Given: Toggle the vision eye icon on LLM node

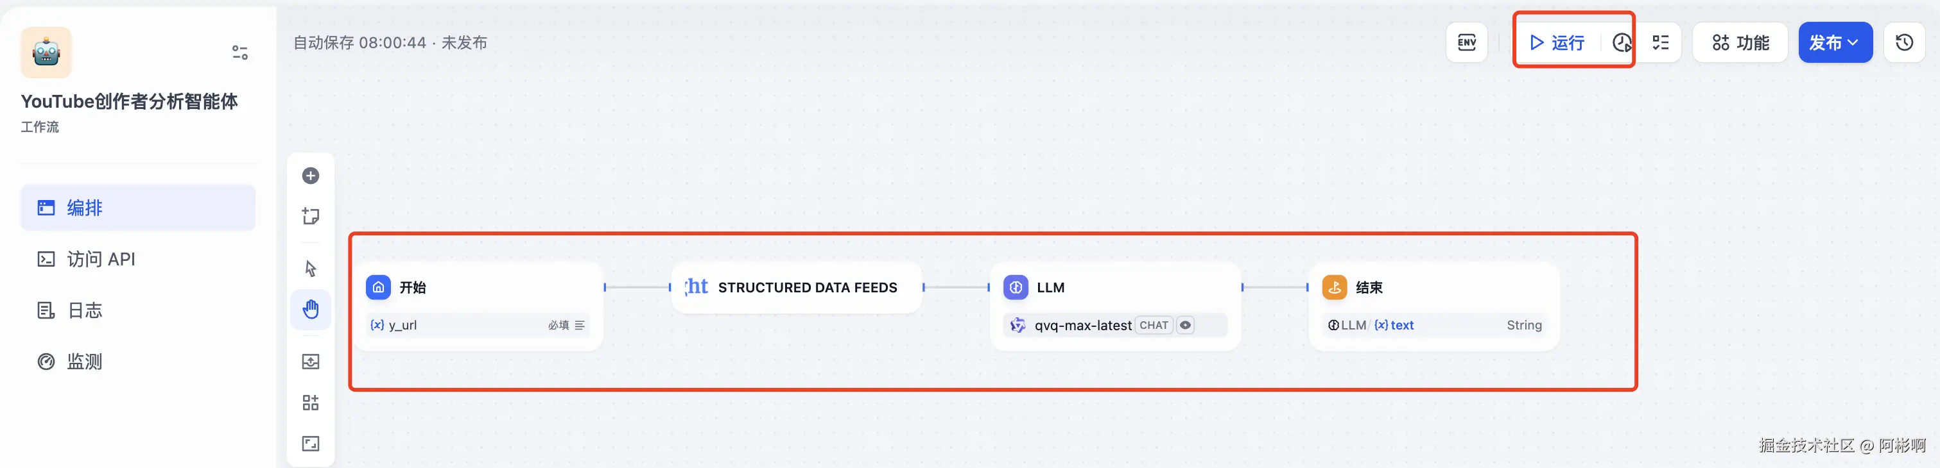Looking at the screenshot, I should (x=1186, y=325).
